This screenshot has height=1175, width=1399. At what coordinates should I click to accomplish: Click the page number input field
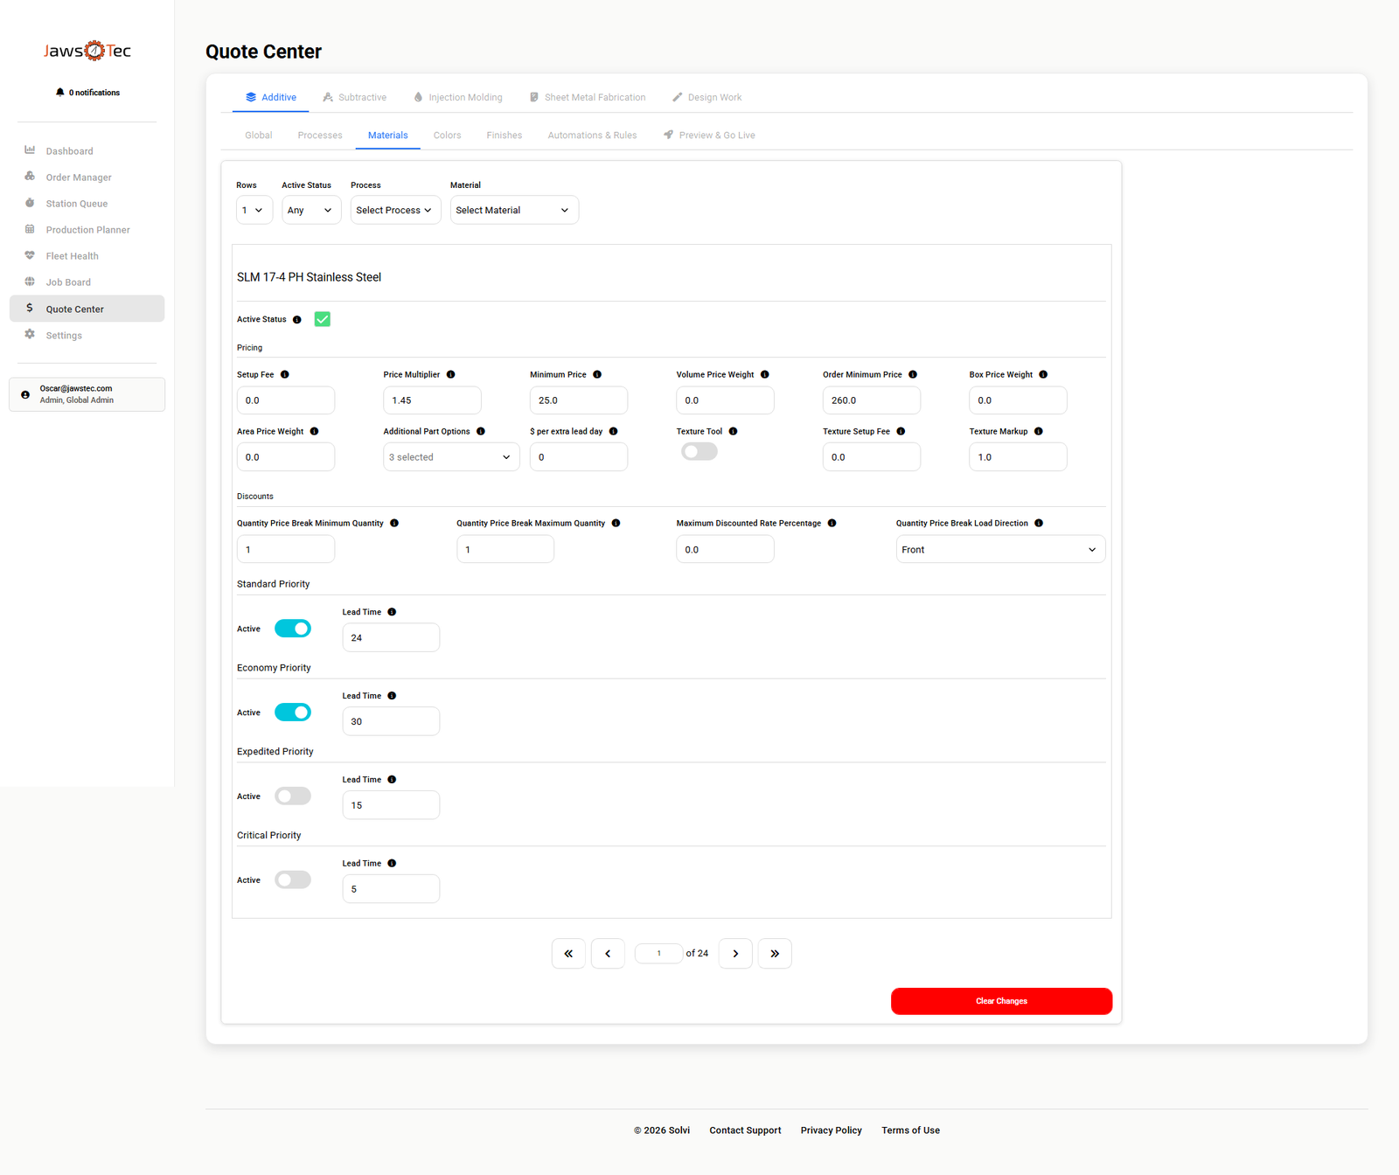click(658, 954)
